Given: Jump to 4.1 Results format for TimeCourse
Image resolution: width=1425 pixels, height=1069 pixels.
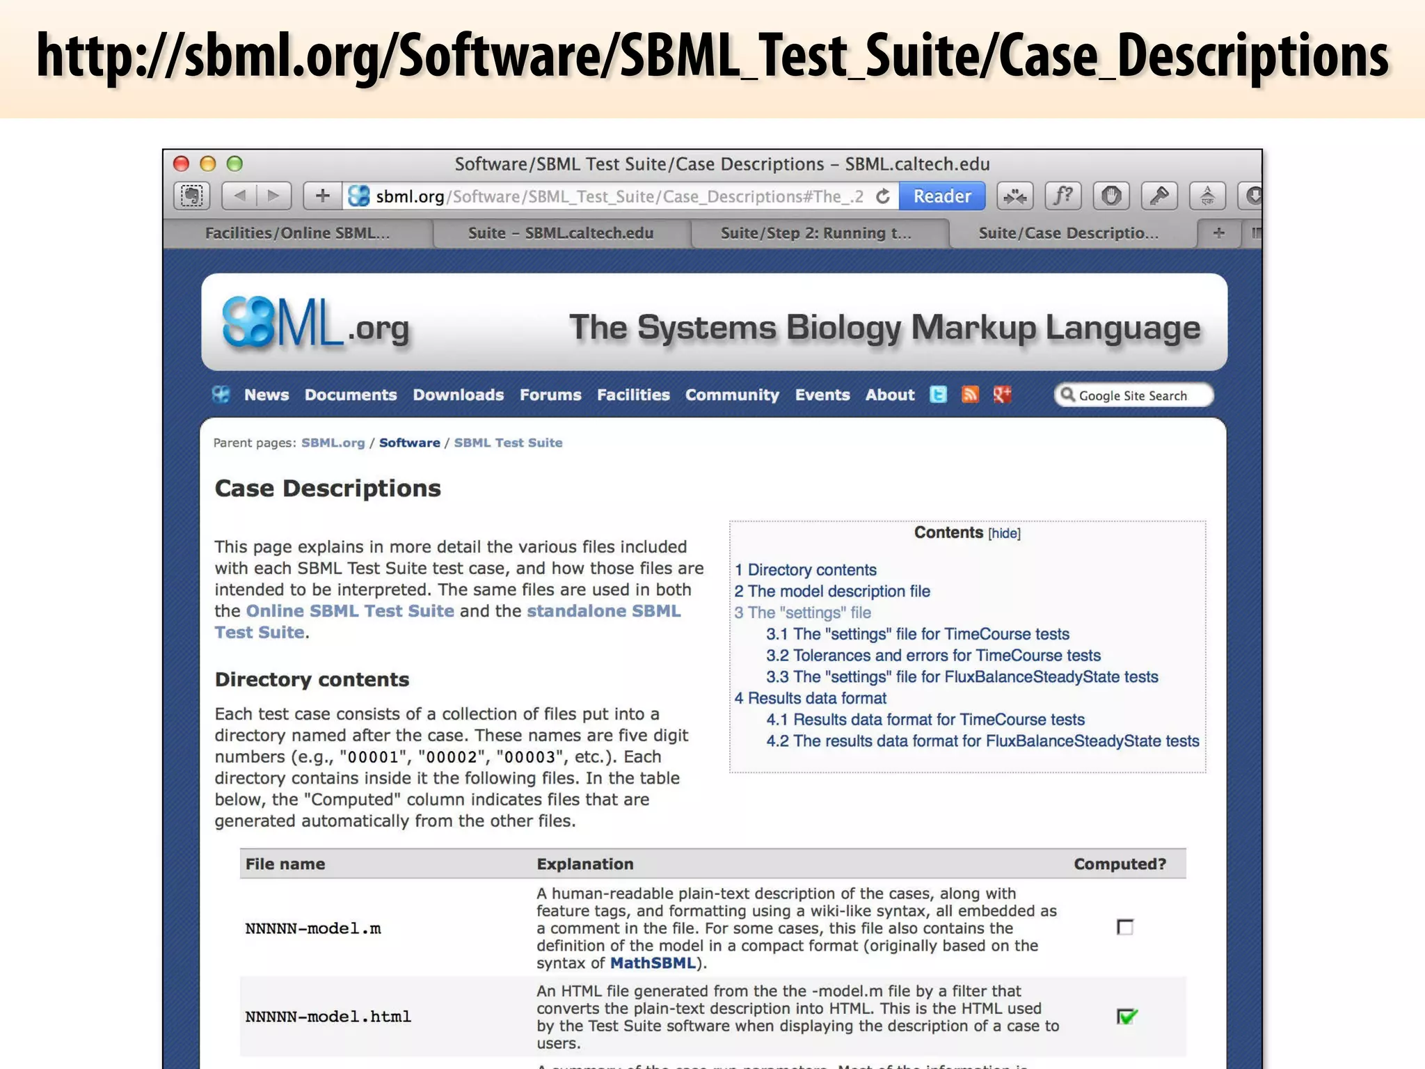Looking at the screenshot, I should coord(925,720).
